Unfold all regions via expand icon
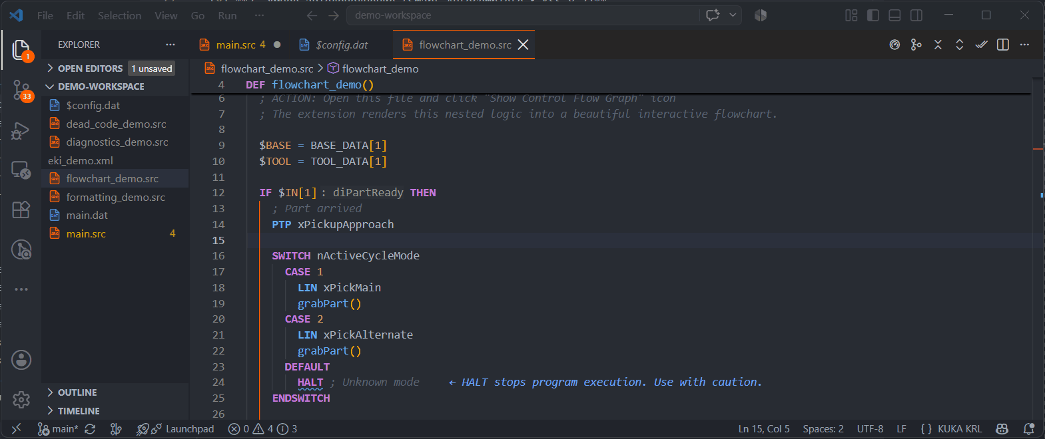The image size is (1045, 439). (x=960, y=45)
